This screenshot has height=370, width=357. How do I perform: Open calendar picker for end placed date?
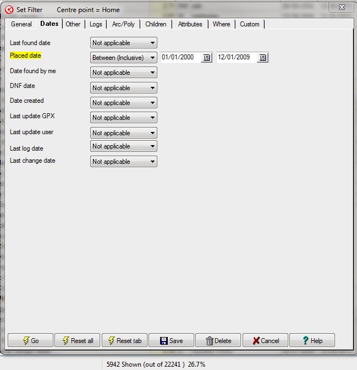262,58
